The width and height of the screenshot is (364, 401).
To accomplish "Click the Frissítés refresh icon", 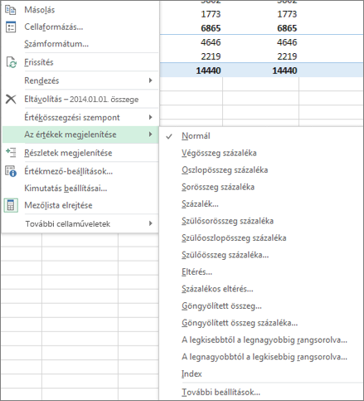I will click(11, 62).
